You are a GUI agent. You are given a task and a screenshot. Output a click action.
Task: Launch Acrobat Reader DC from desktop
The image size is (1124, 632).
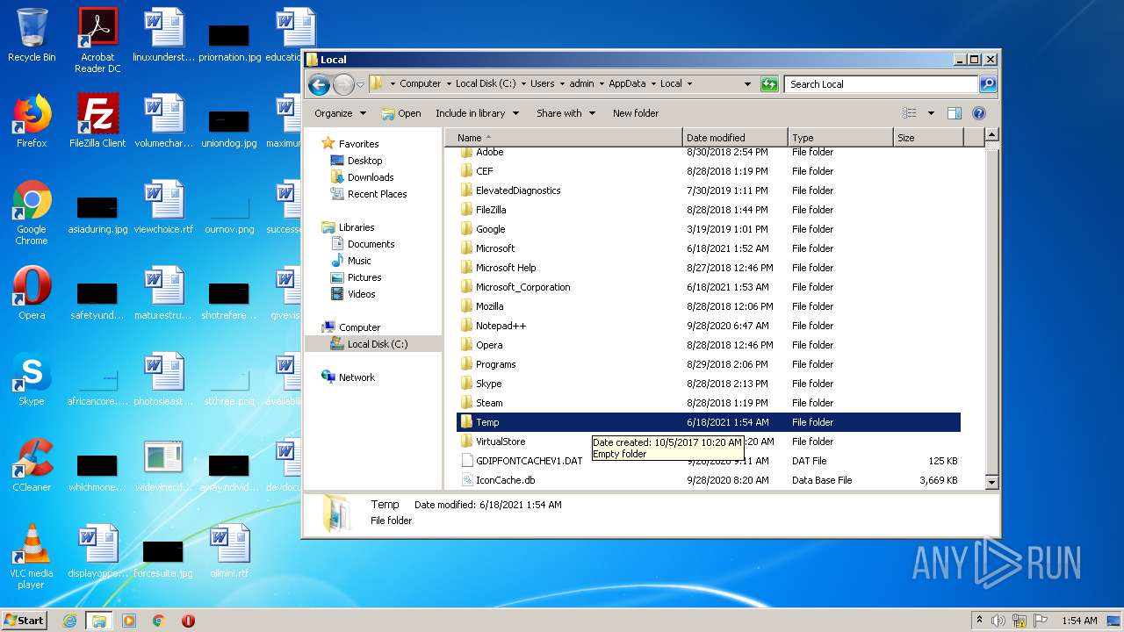pyautogui.click(x=97, y=41)
